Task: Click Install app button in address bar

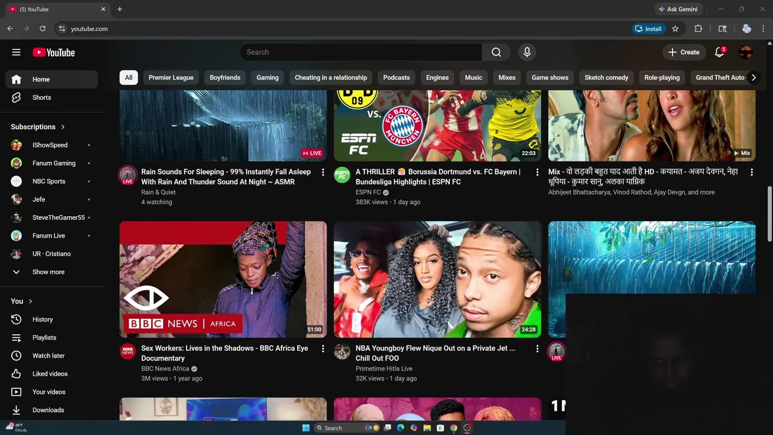Action: pos(649,28)
